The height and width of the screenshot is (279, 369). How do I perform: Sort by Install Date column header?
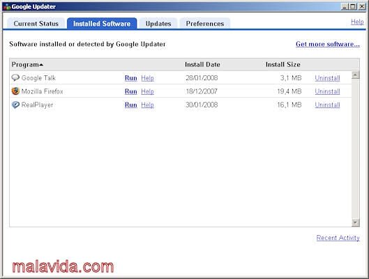(202, 64)
